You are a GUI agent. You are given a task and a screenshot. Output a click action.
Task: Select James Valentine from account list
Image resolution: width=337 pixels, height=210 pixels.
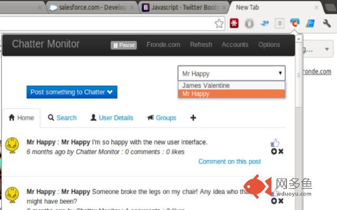[232, 86]
